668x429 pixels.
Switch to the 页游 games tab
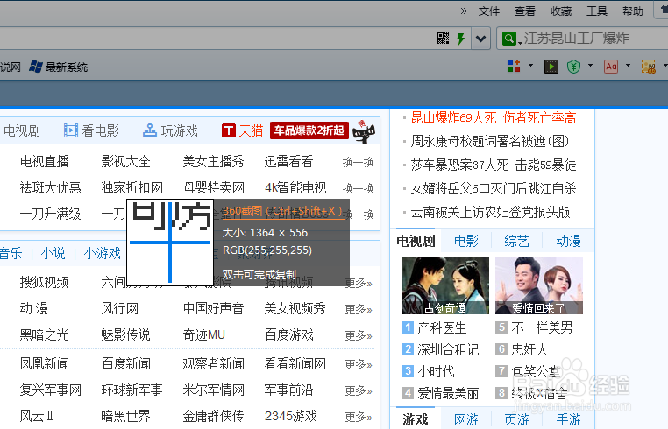(x=516, y=420)
